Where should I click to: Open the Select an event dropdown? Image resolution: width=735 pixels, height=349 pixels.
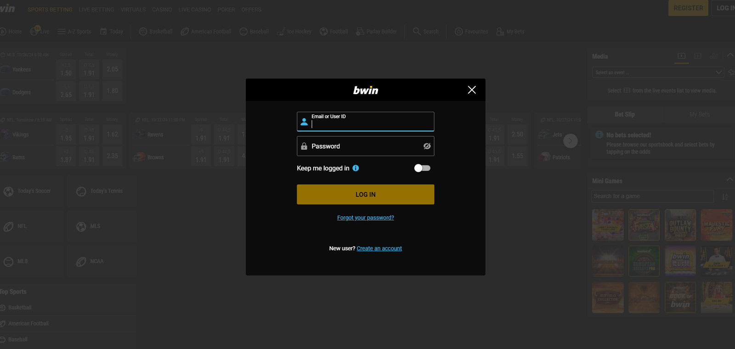pos(658,73)
